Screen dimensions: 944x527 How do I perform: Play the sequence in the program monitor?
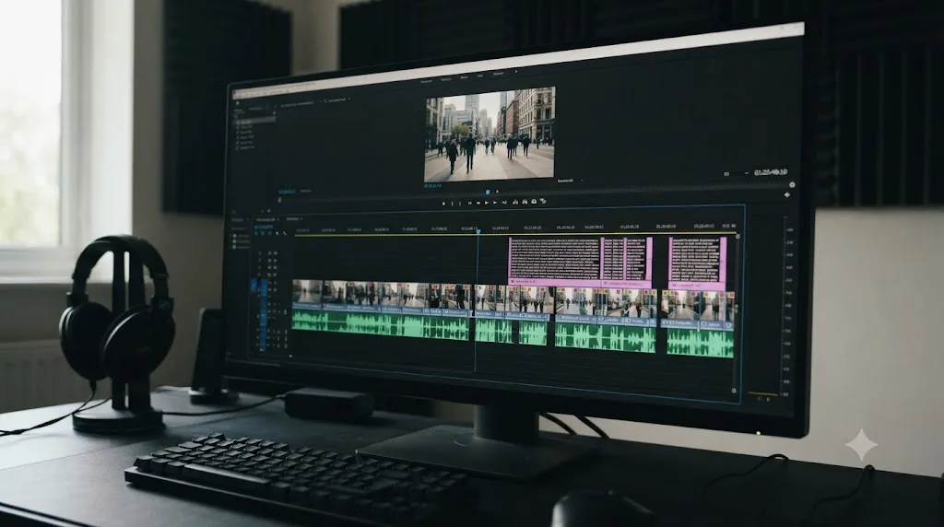click(487, 203)
